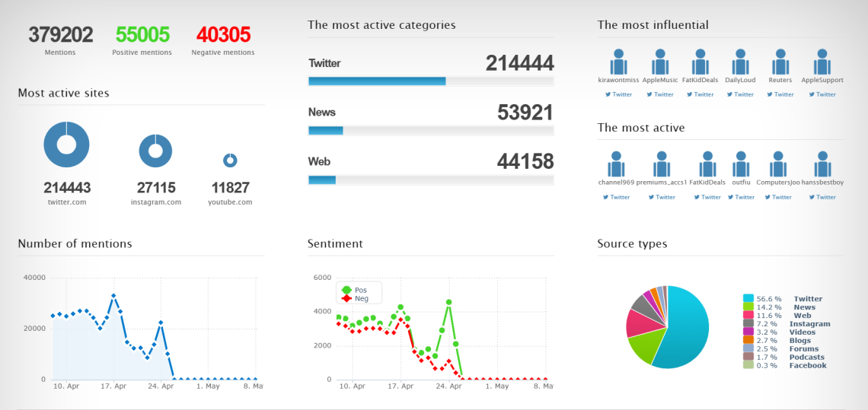Open Twitter link under channel969

(616, 197)
